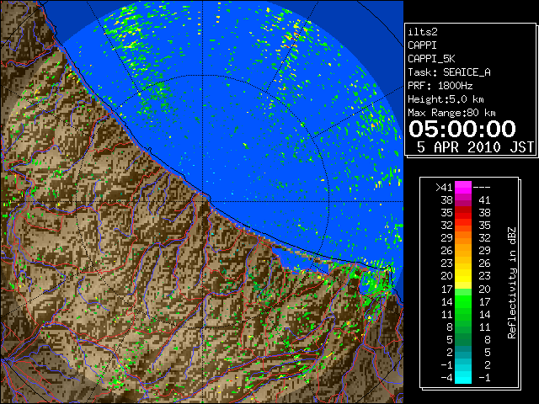Pick the orange 29–32 dBZ color band
The width and height of the screenshot is (539, 404).
tap(463, 237)
